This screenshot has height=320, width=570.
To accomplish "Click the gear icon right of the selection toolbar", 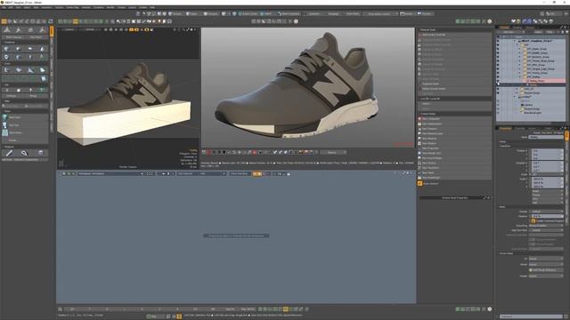I will pyautogui.click(x=296, y=21).
